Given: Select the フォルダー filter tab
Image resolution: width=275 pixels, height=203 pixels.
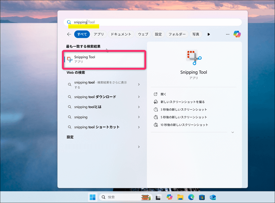Looking at the screenshot, I should tap(177, 34).
